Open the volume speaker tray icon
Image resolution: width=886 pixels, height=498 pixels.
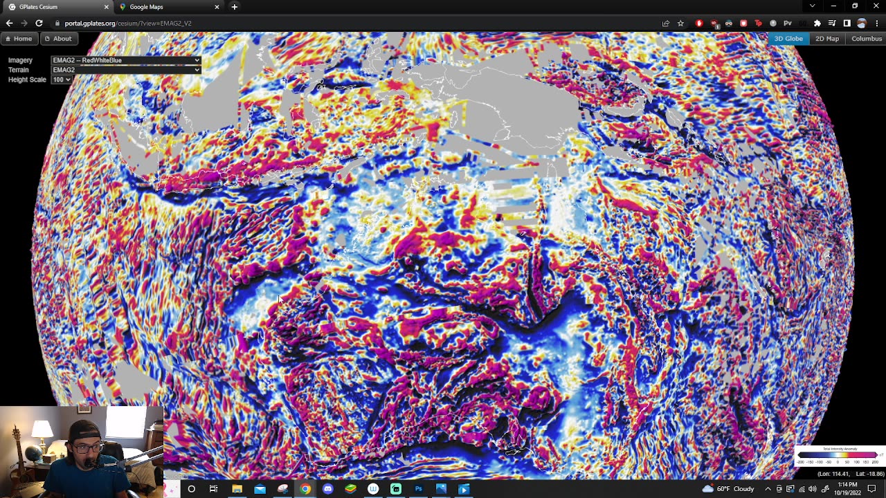[x=813, y=489]
